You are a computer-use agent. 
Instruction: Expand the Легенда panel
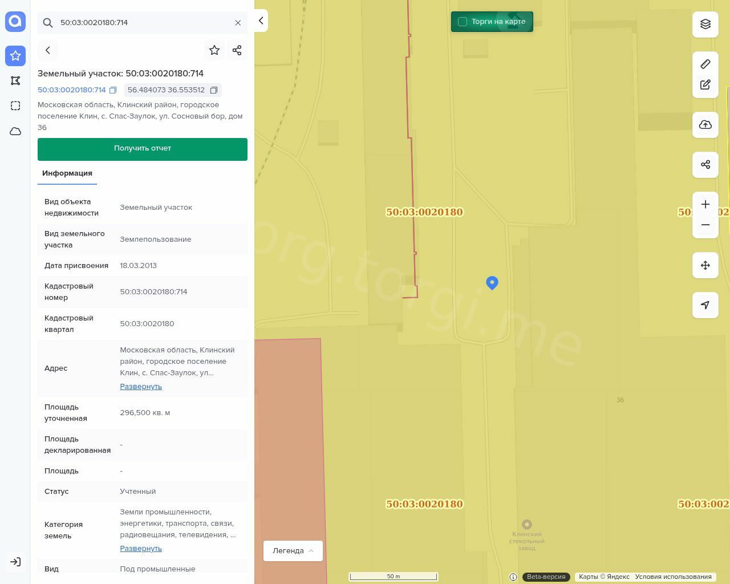(293, 551)
